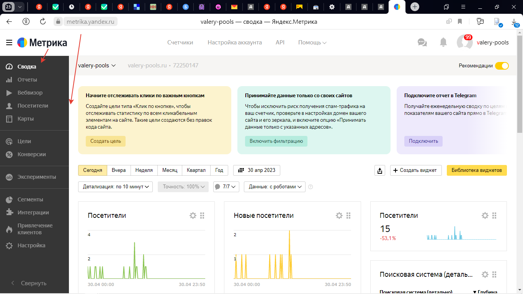Image resolution: width=523 pixels, height=294 pixels.
Task: Open Счетчики in the top menu
Action: tap(180, 42)
